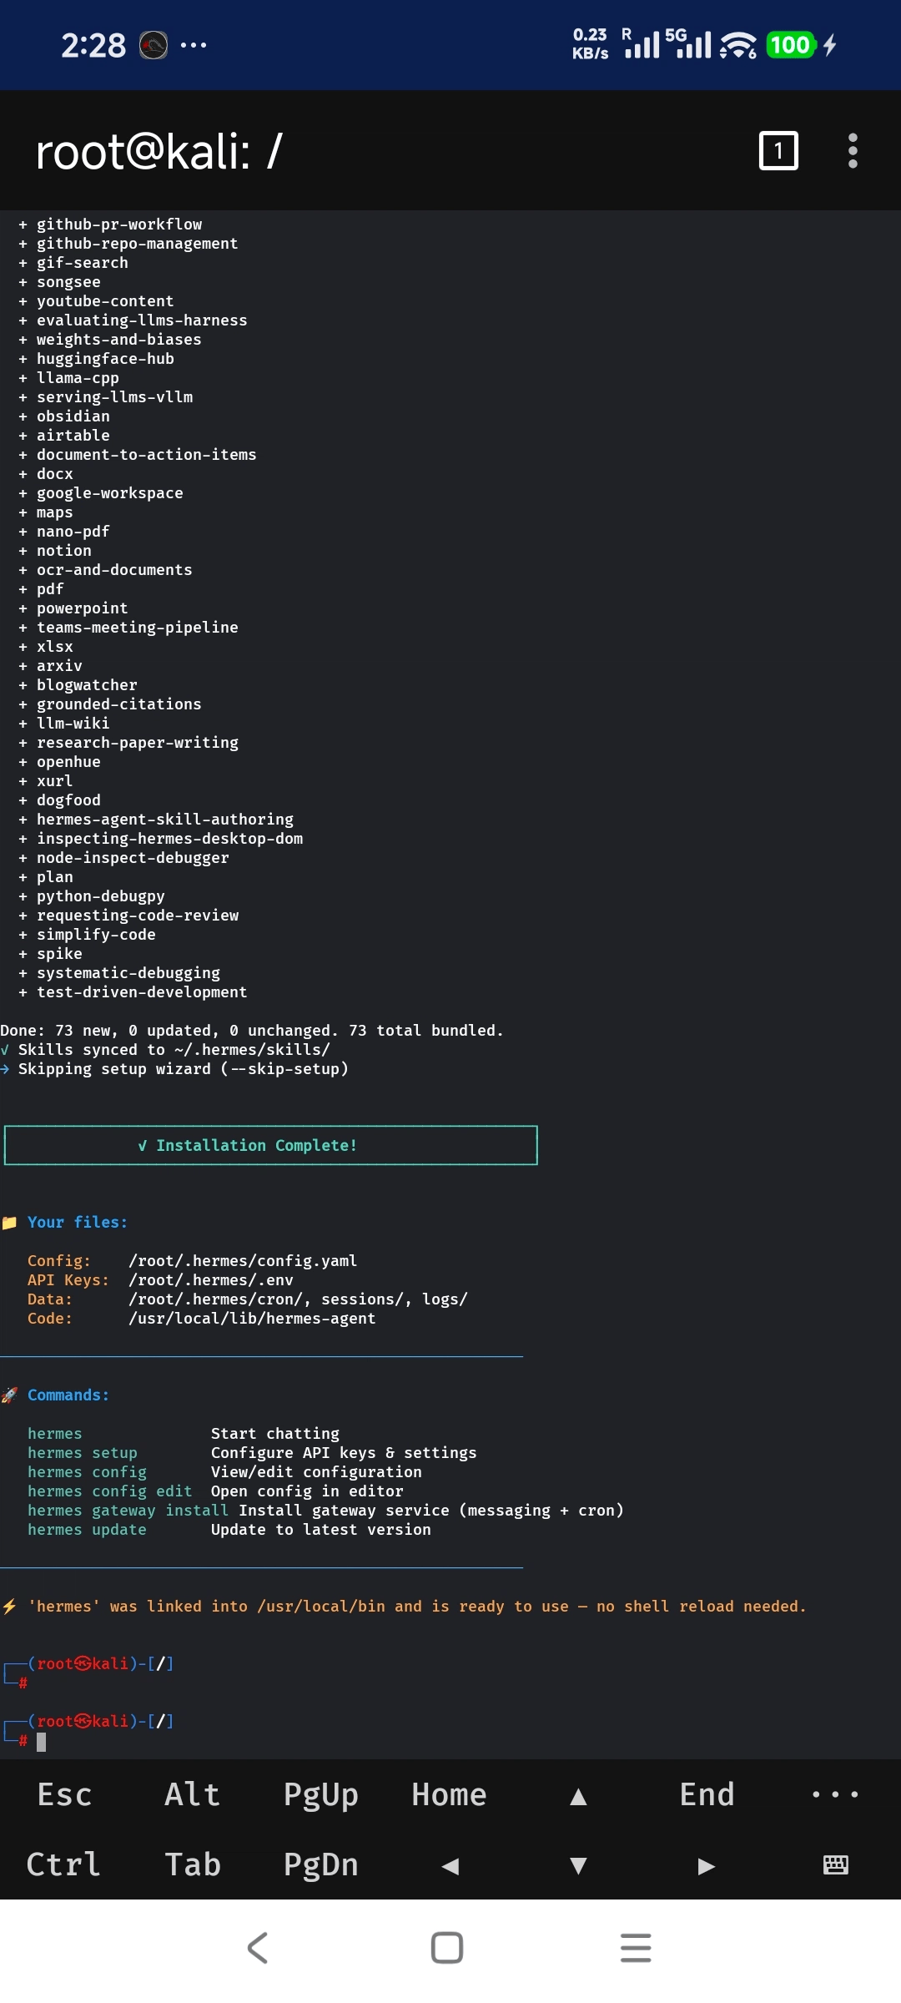The width and height of the screenshot is (901, 2003).
Task: Show the soft keyboard via keyboard icon
Action: coord(835,1864)
